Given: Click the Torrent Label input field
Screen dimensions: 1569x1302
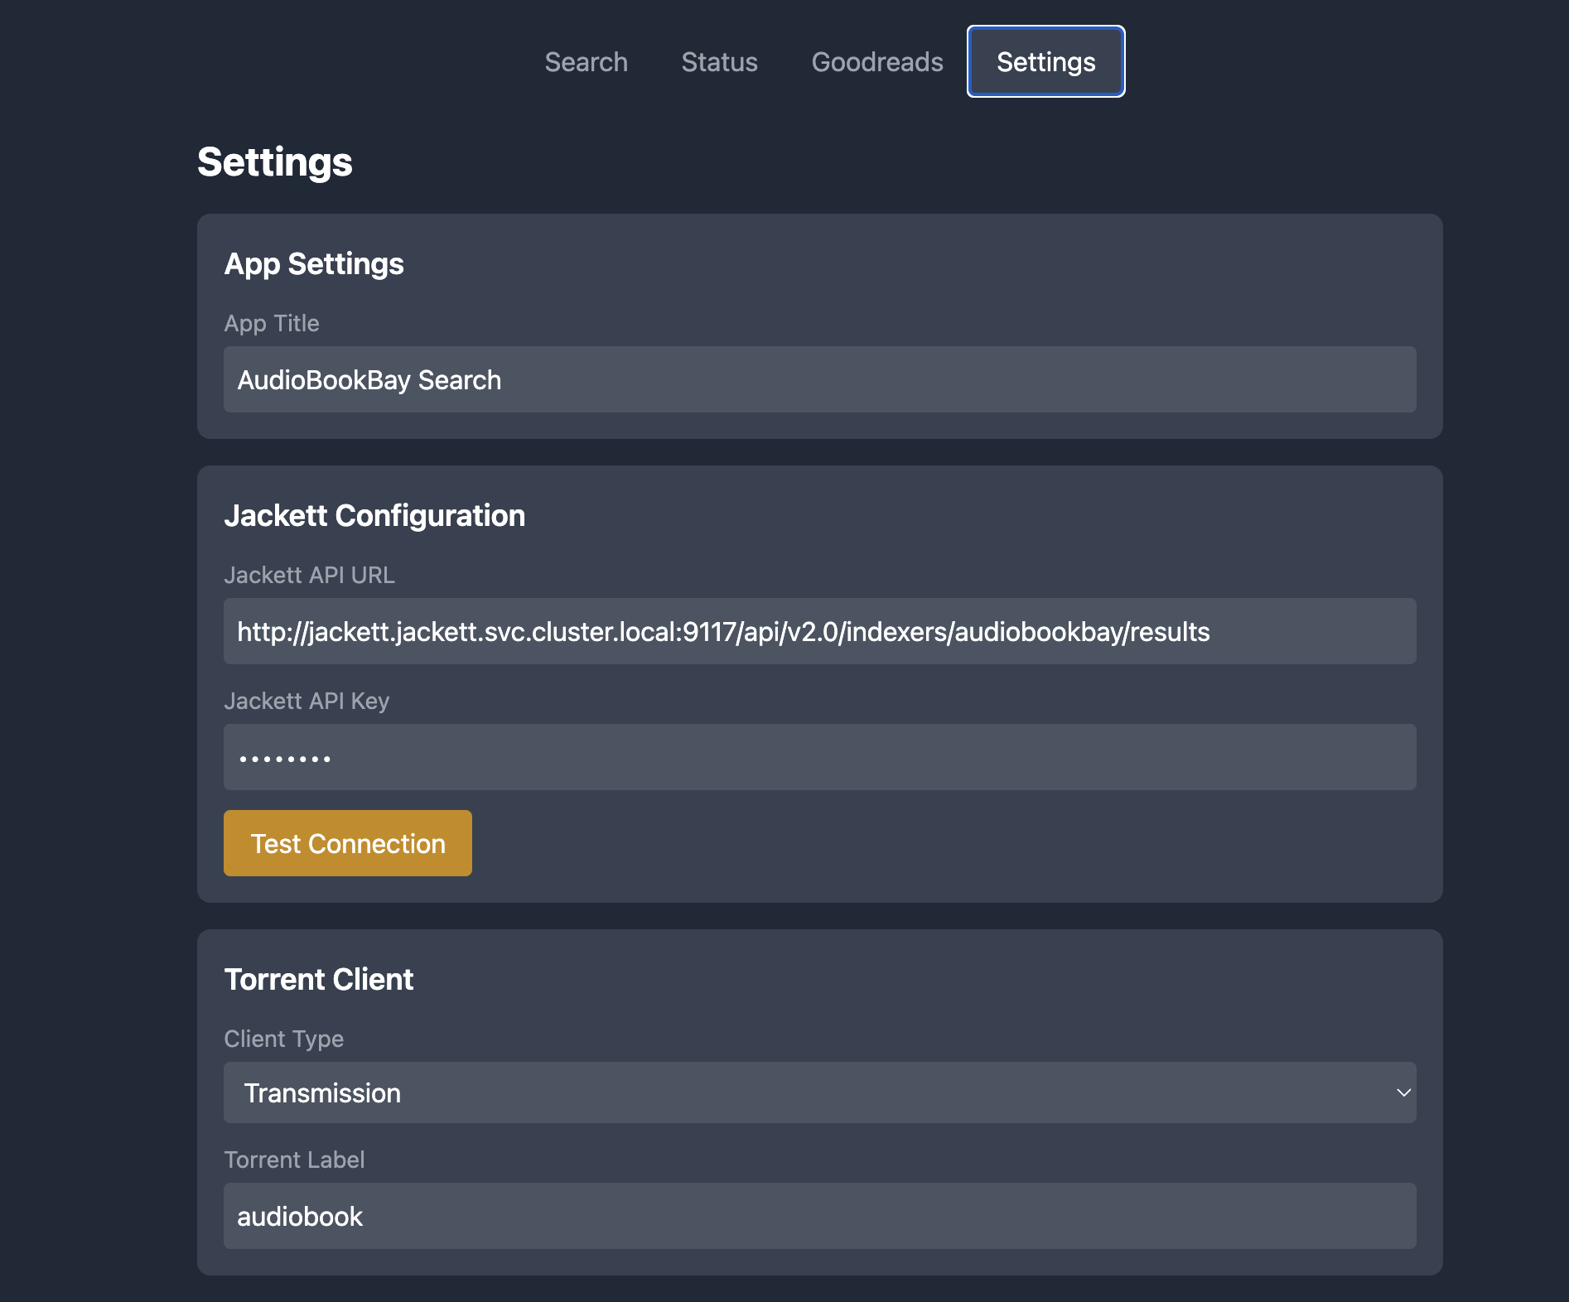Looking at the screenshot, I should click(x=819, y=1216).
